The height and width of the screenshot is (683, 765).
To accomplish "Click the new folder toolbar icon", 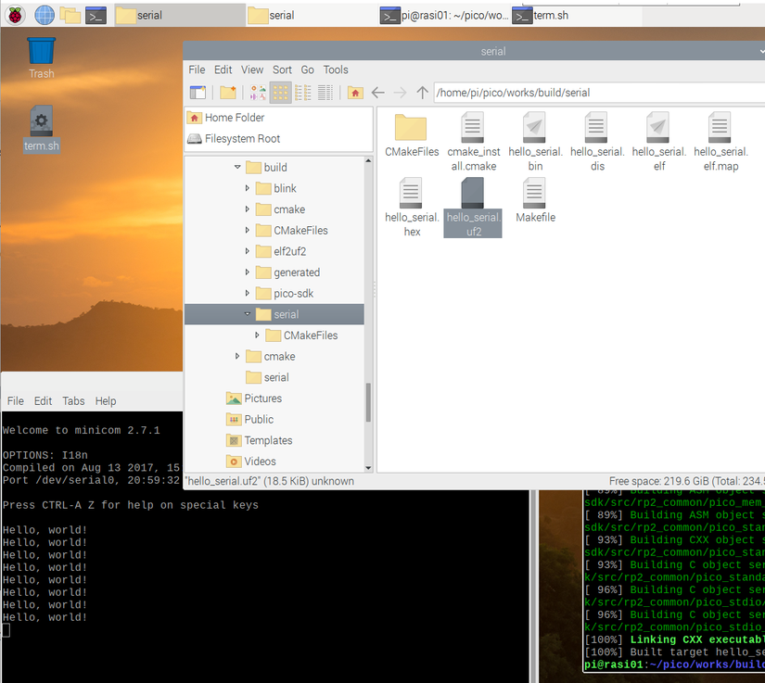I will click(227, 93).
